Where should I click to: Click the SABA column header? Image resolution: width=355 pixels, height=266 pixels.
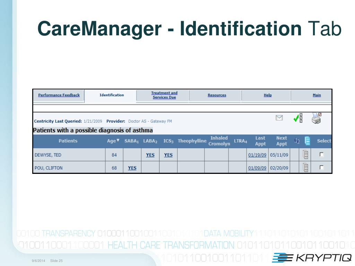(x=131, y=141)
